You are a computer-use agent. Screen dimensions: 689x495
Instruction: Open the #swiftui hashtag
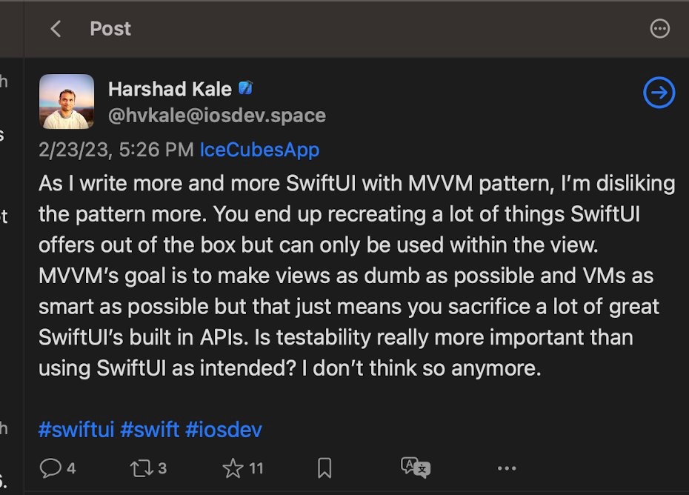click(76, 429)
